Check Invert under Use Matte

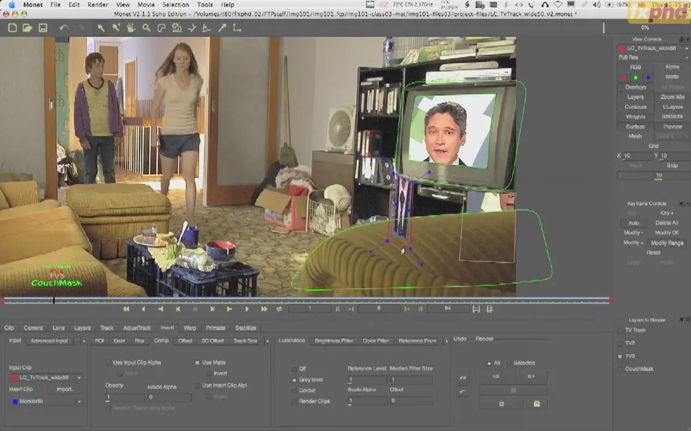click(x=209, y=374)
